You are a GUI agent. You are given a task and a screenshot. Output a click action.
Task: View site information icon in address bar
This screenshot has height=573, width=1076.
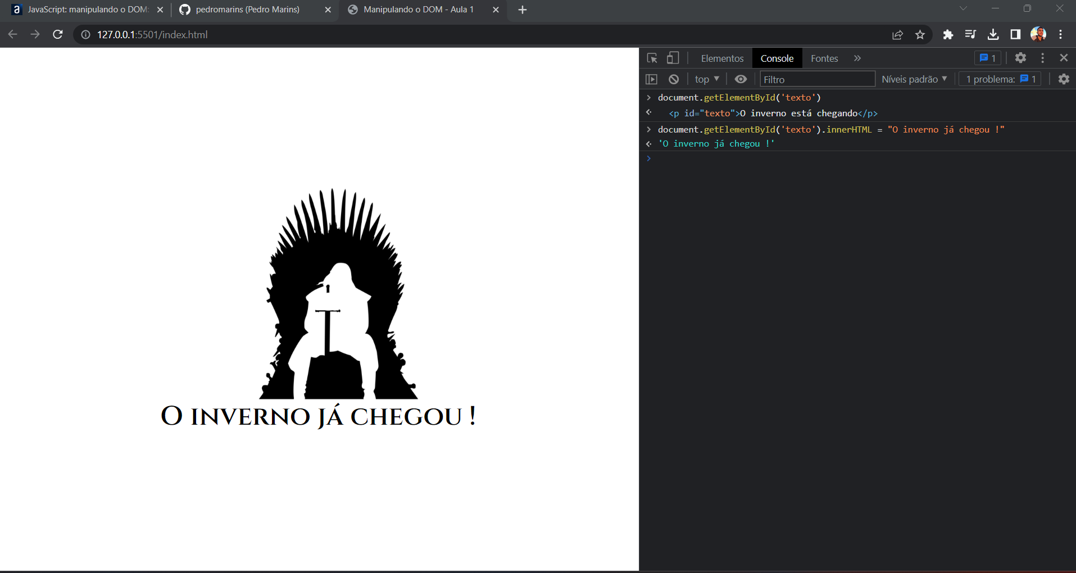tap(85, 35)
